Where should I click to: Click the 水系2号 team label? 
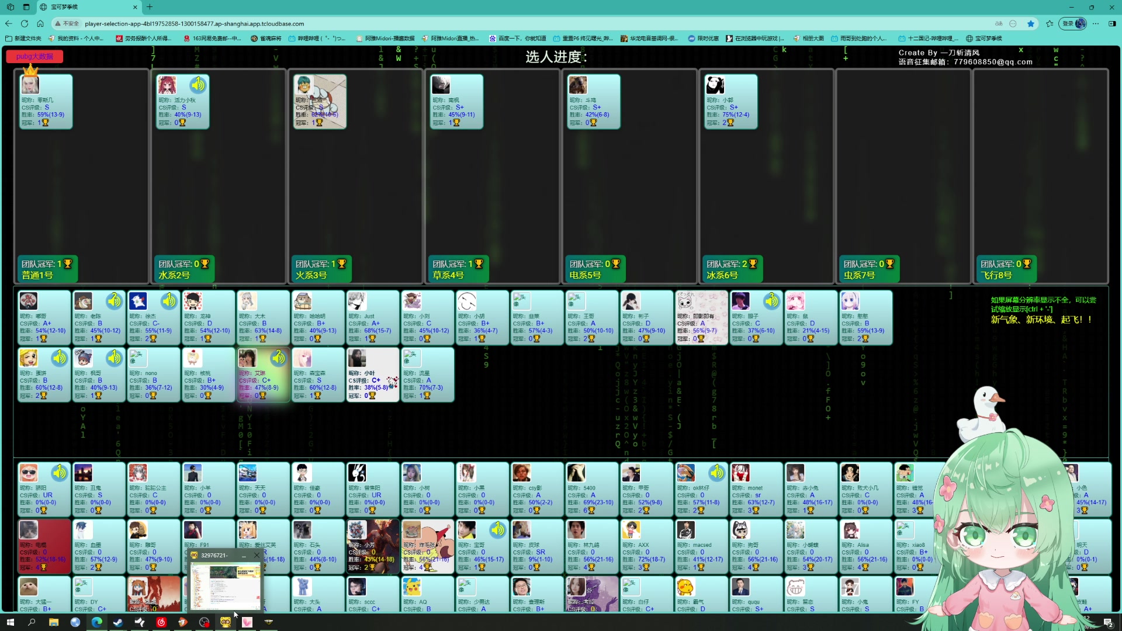pyautogui.click(x=174, y=275)
